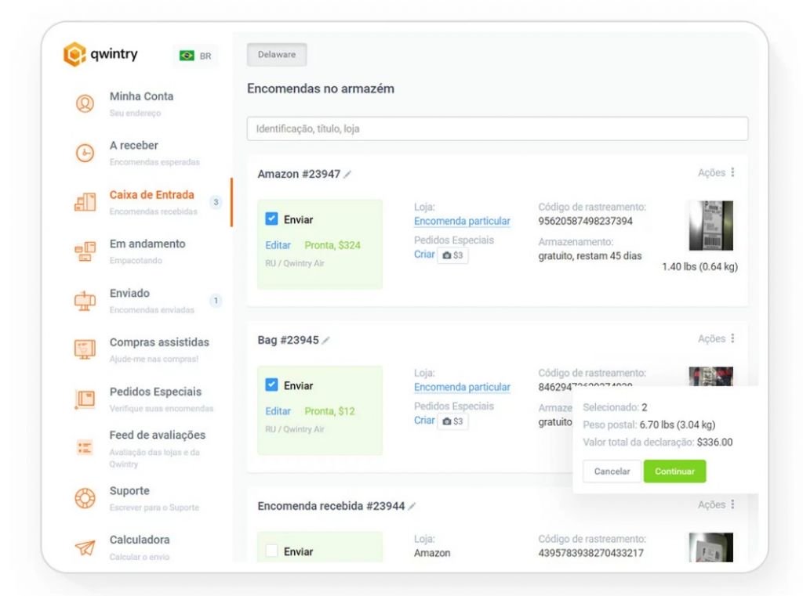Open Ações dropdown for Encomenda recebida #23944

[717, 504]
